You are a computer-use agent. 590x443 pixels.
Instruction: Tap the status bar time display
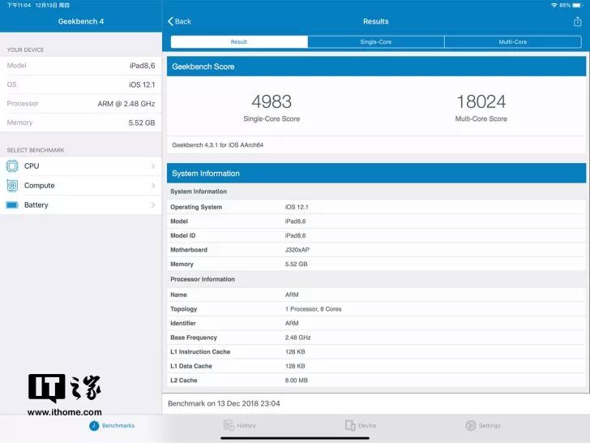click(19, 5)
